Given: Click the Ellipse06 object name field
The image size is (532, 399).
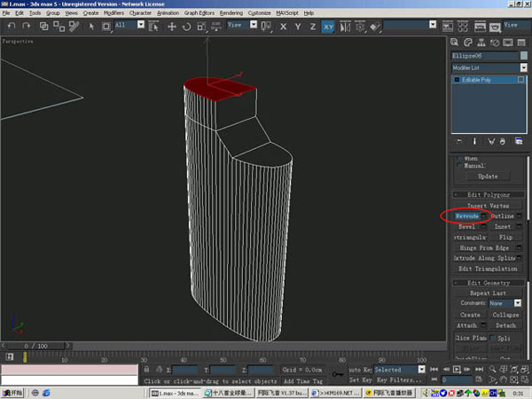Looking at the screenshot, I should 481,54.
